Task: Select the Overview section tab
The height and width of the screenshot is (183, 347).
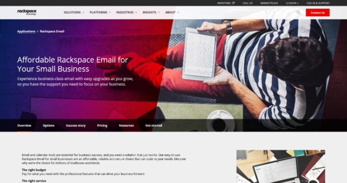Action: tap(24, 125)
